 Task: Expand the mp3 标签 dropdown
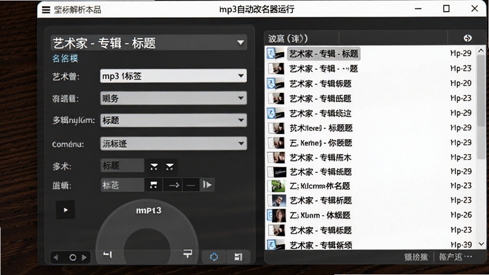click(174, 76)
